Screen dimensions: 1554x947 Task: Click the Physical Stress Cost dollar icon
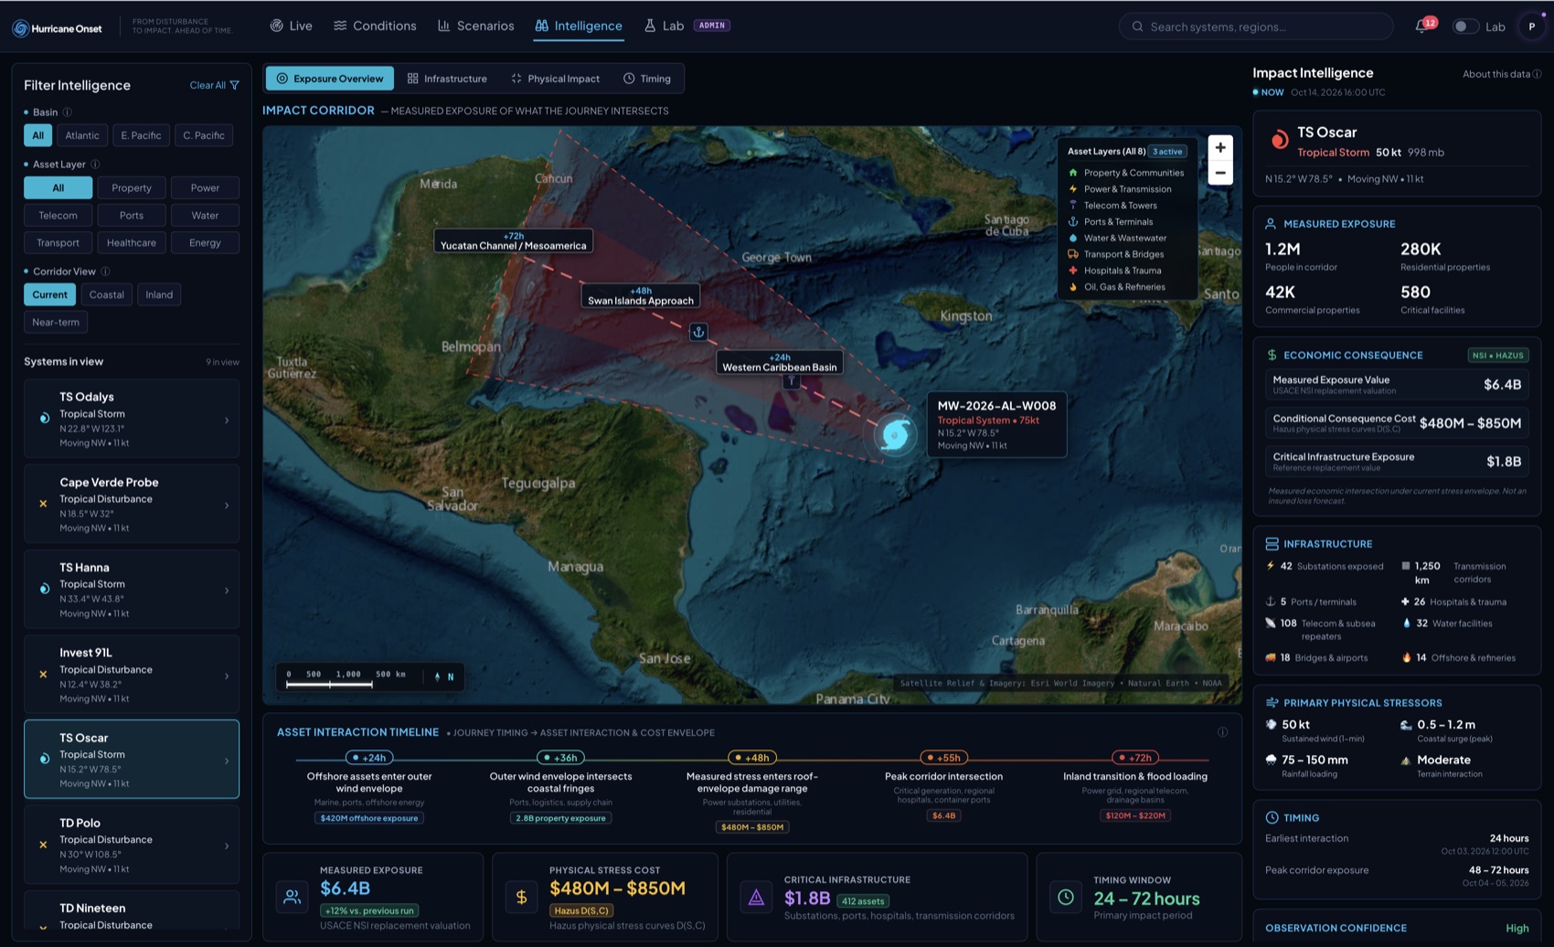[521, 898]
